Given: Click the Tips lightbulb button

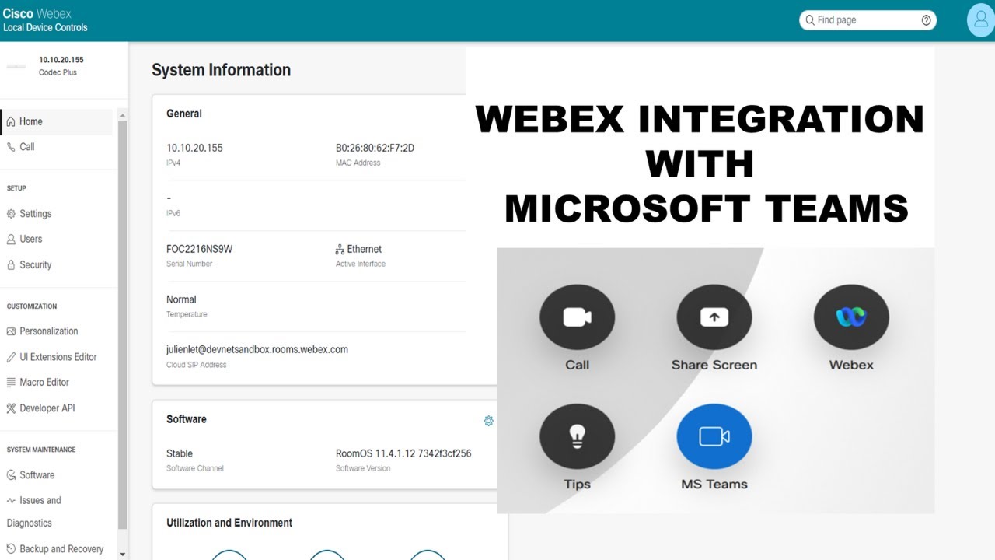Looking at the screenshot, I should point(577,436).
